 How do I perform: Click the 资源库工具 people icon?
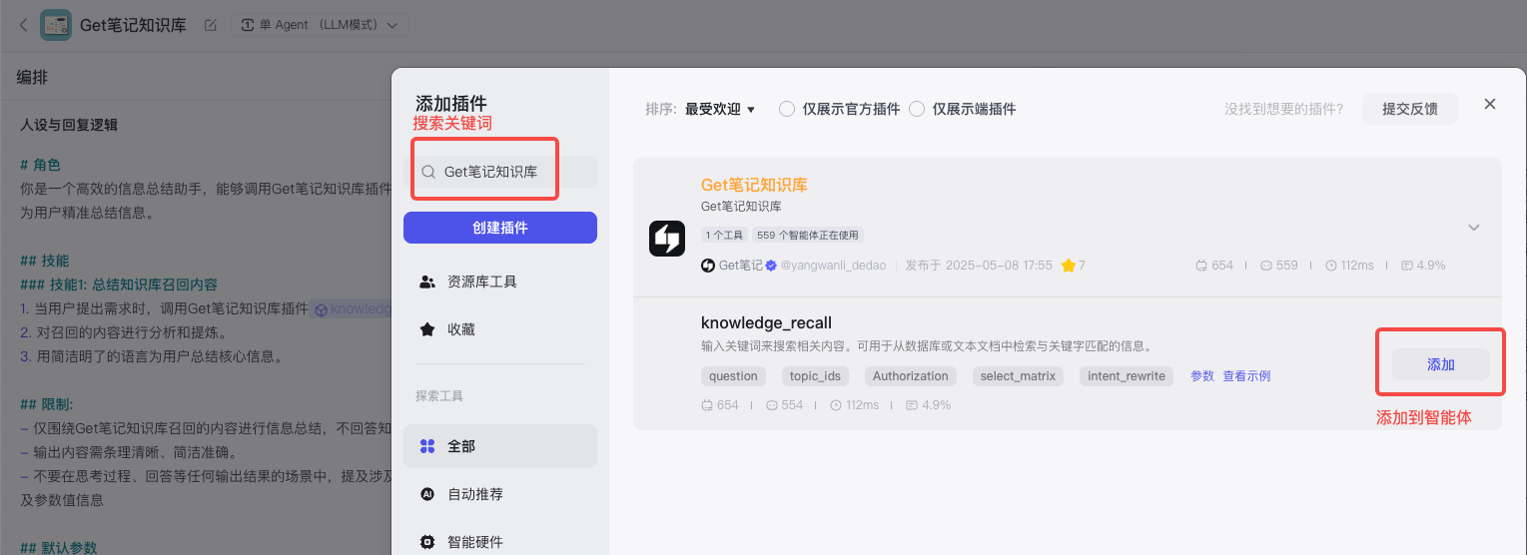(427, 281)
